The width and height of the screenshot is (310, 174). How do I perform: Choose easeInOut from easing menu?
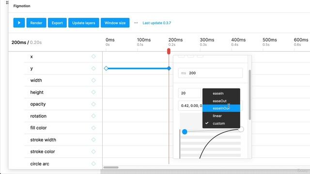(221, 108)
